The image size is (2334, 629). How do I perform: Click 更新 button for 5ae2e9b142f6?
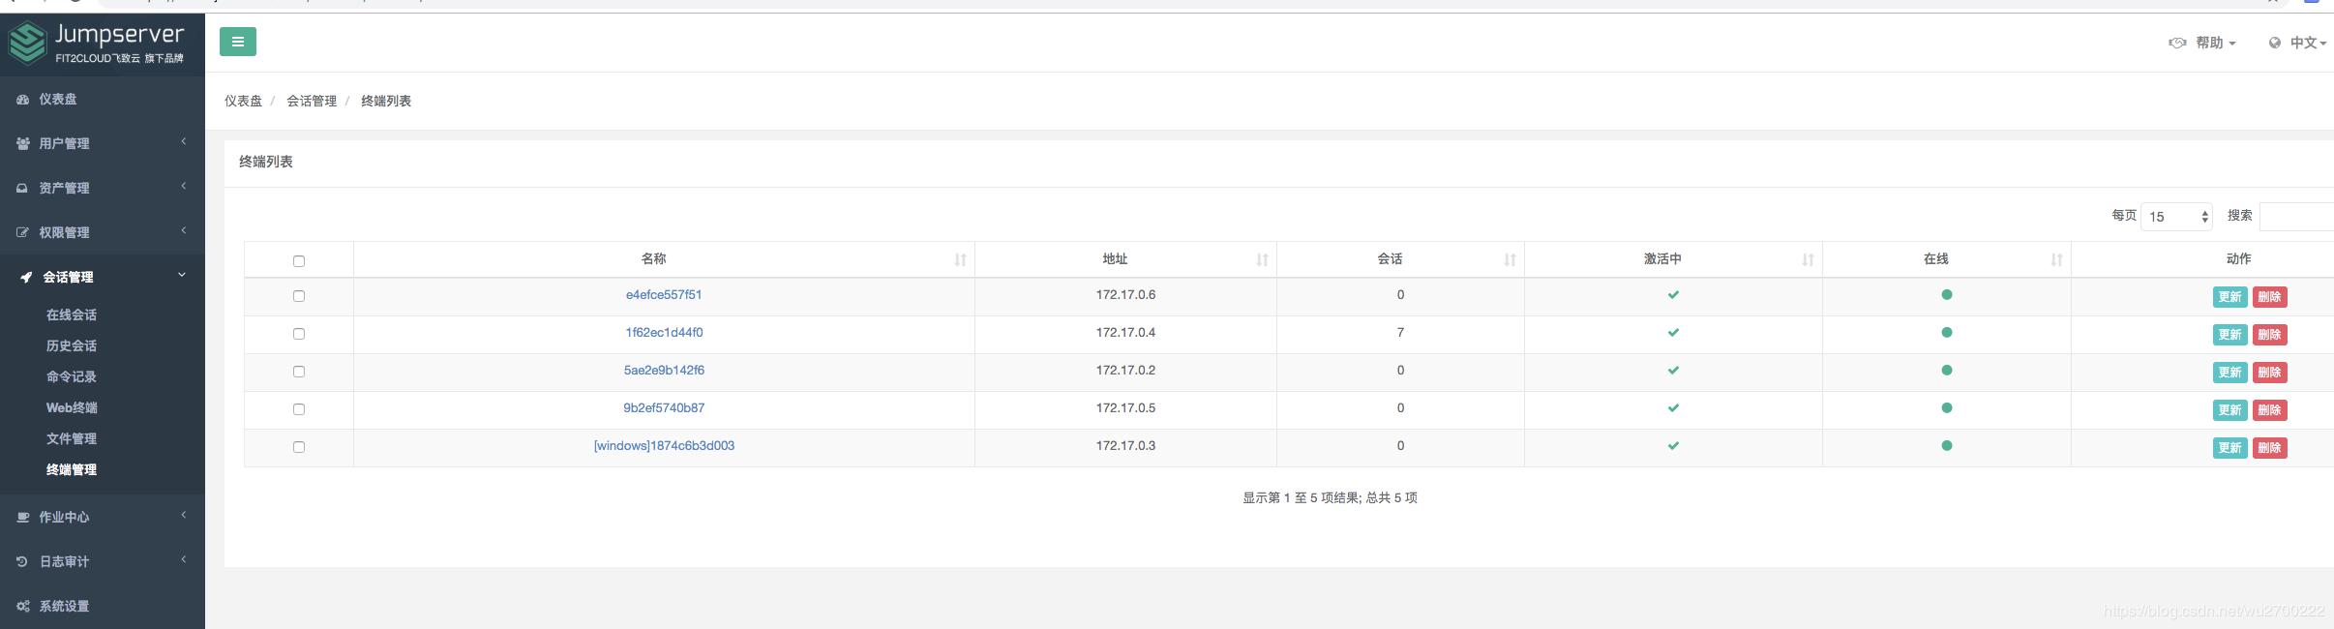coord(2229,373)
